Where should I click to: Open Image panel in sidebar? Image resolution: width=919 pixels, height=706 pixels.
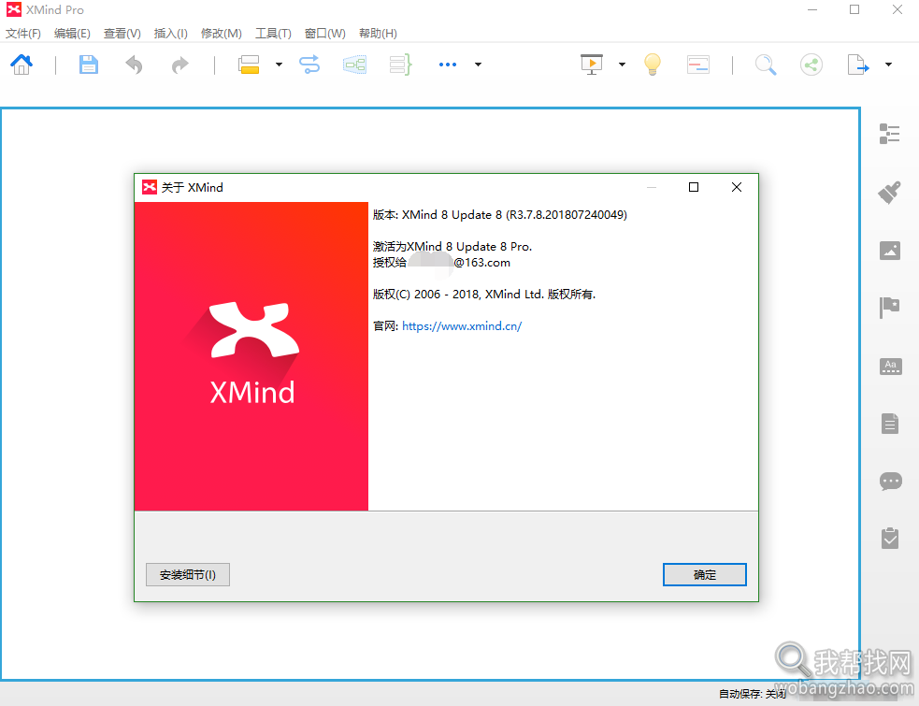pos(890,251)
